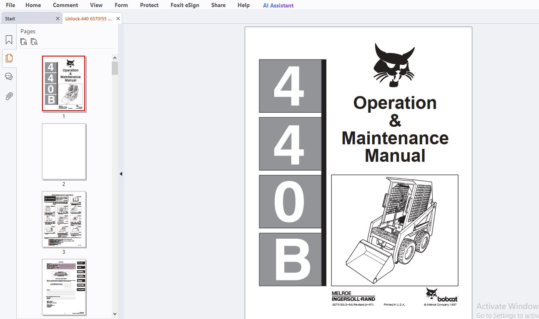Click the Operation & Maintenance Manual title
This screenshot has height=319, width=539.
click(x=395, y=129)
